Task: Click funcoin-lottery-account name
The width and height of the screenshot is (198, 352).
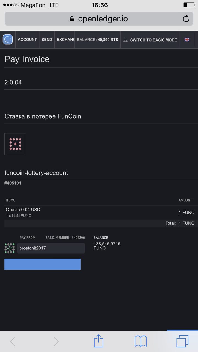Action: point(36,173)
